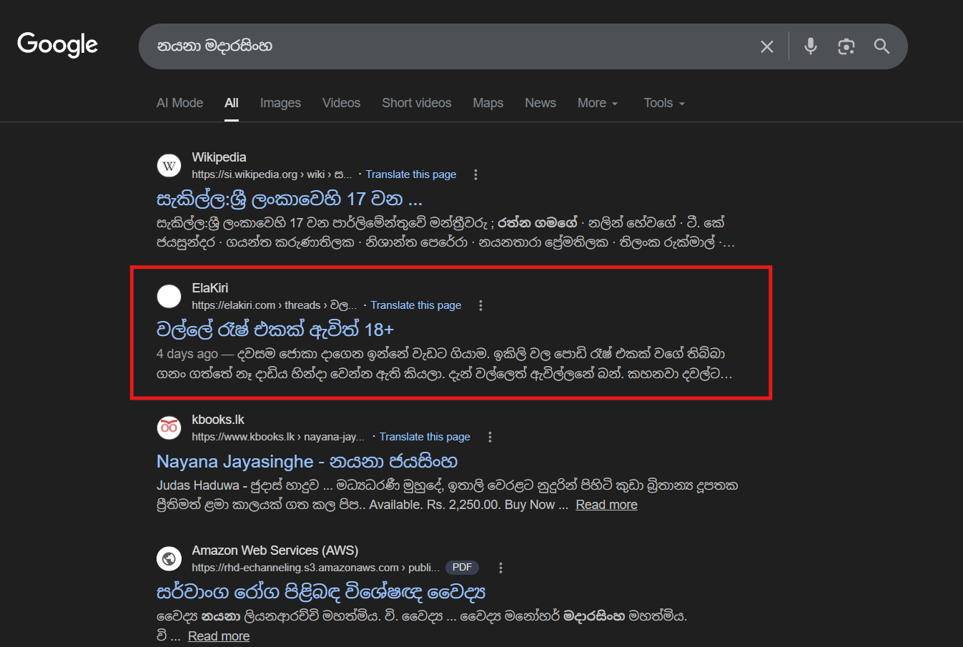Open the three-dot menu for ElaKiri result

481,305
